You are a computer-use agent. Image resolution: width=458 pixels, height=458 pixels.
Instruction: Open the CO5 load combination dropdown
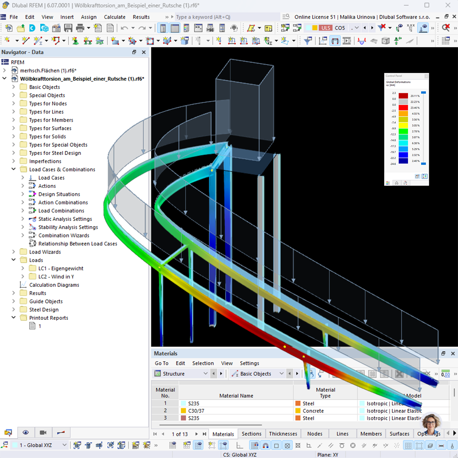coord(356,28)
